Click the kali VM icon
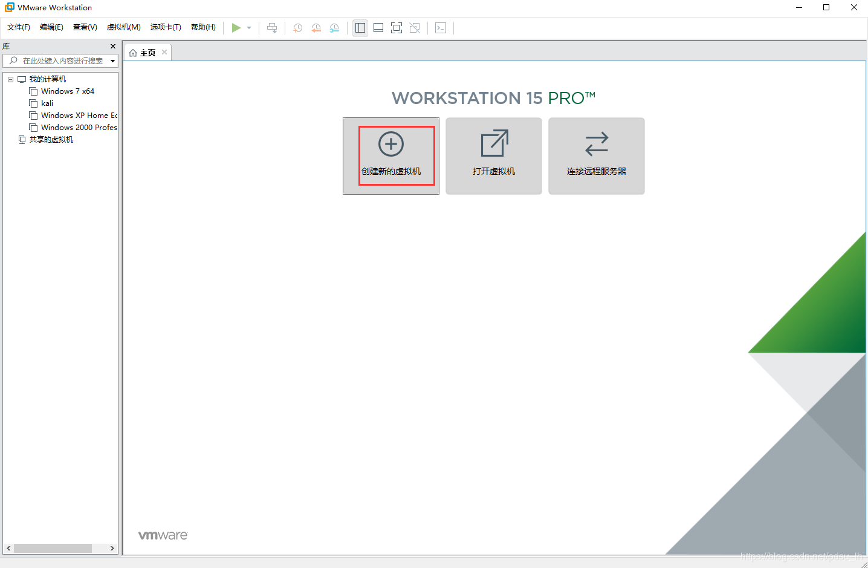This screenshot has height=568, width=868. point(33,103)
